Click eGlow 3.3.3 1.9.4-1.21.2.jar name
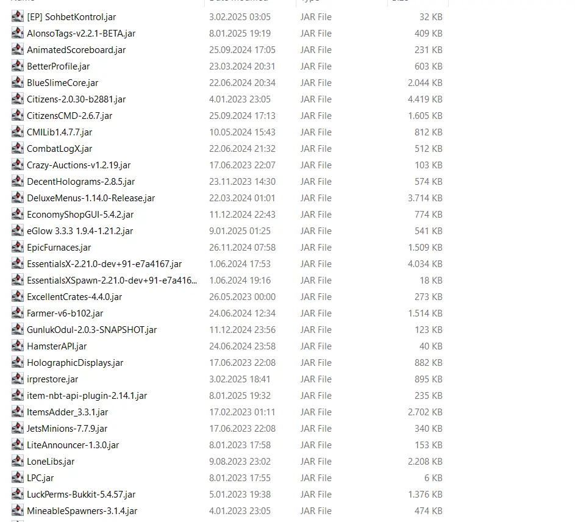Viewport: 575px width, 522px height. click(80, 231)
